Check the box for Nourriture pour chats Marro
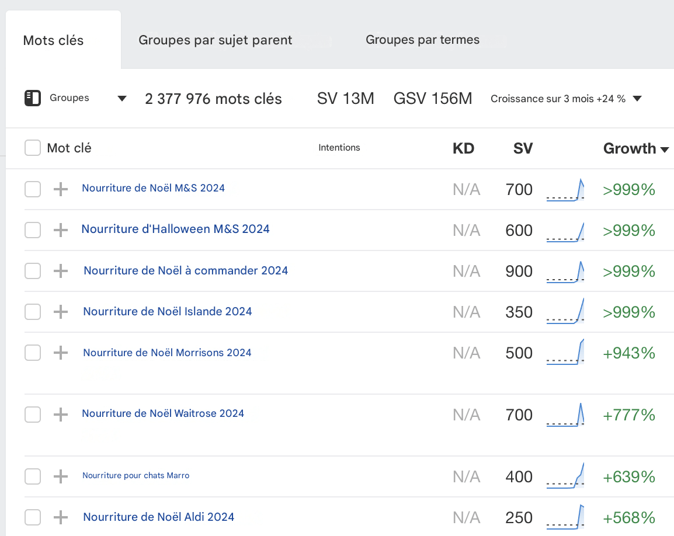674x536 pixels. [33, 476]
